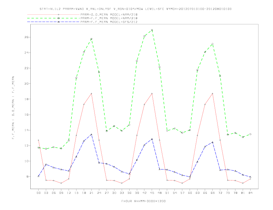The height and width of the screenshot is (210, 273).
Task: Click y-axis tick label 16
Action: coord(26,115)
